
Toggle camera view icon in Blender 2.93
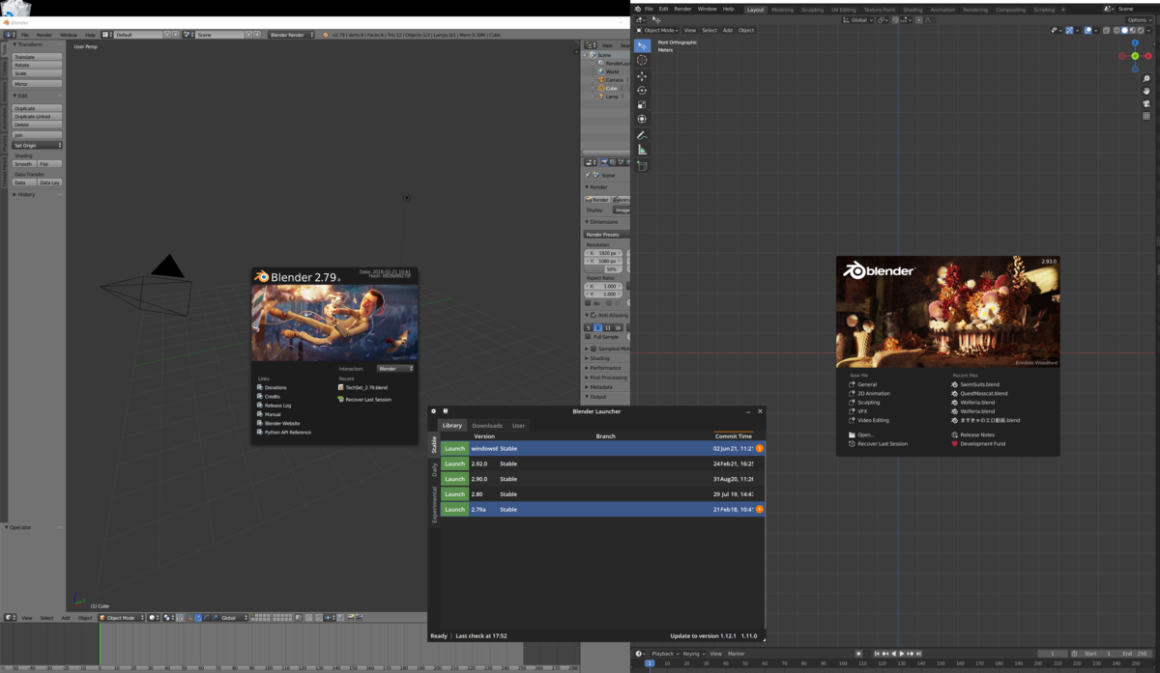coord(1146,103)
